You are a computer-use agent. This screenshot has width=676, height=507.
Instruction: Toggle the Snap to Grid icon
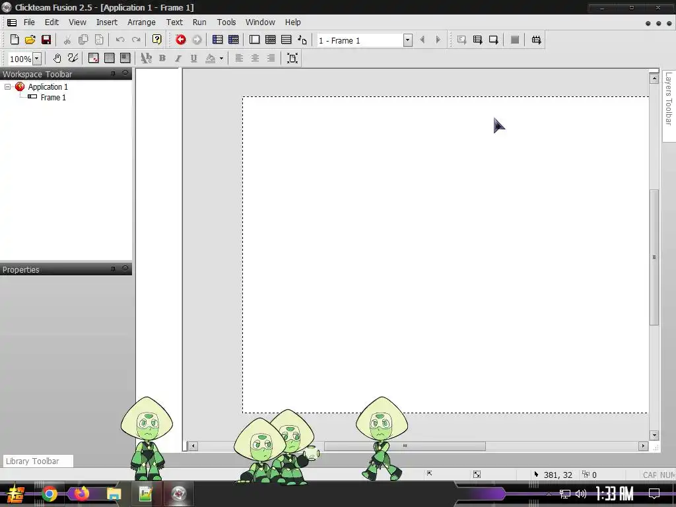click(125, 58)
